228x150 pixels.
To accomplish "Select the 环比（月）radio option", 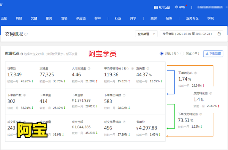I will (x=161, y=54).
